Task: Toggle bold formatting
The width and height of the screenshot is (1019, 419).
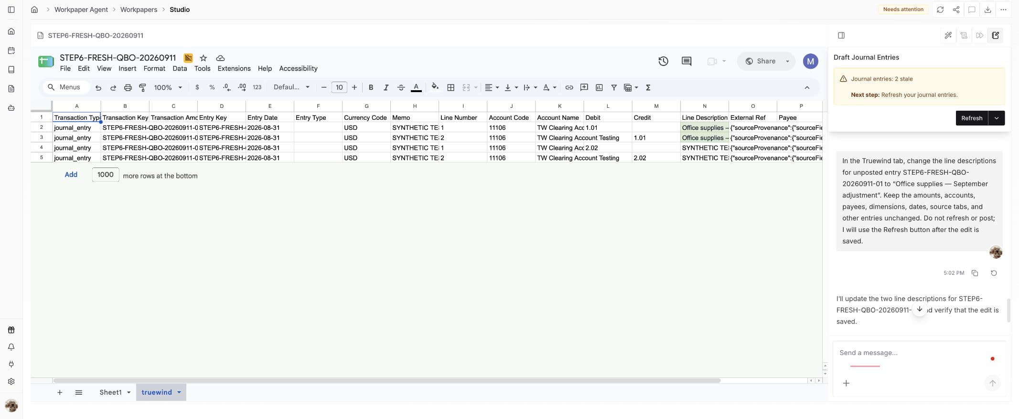Action: click(x=371, y=87)
